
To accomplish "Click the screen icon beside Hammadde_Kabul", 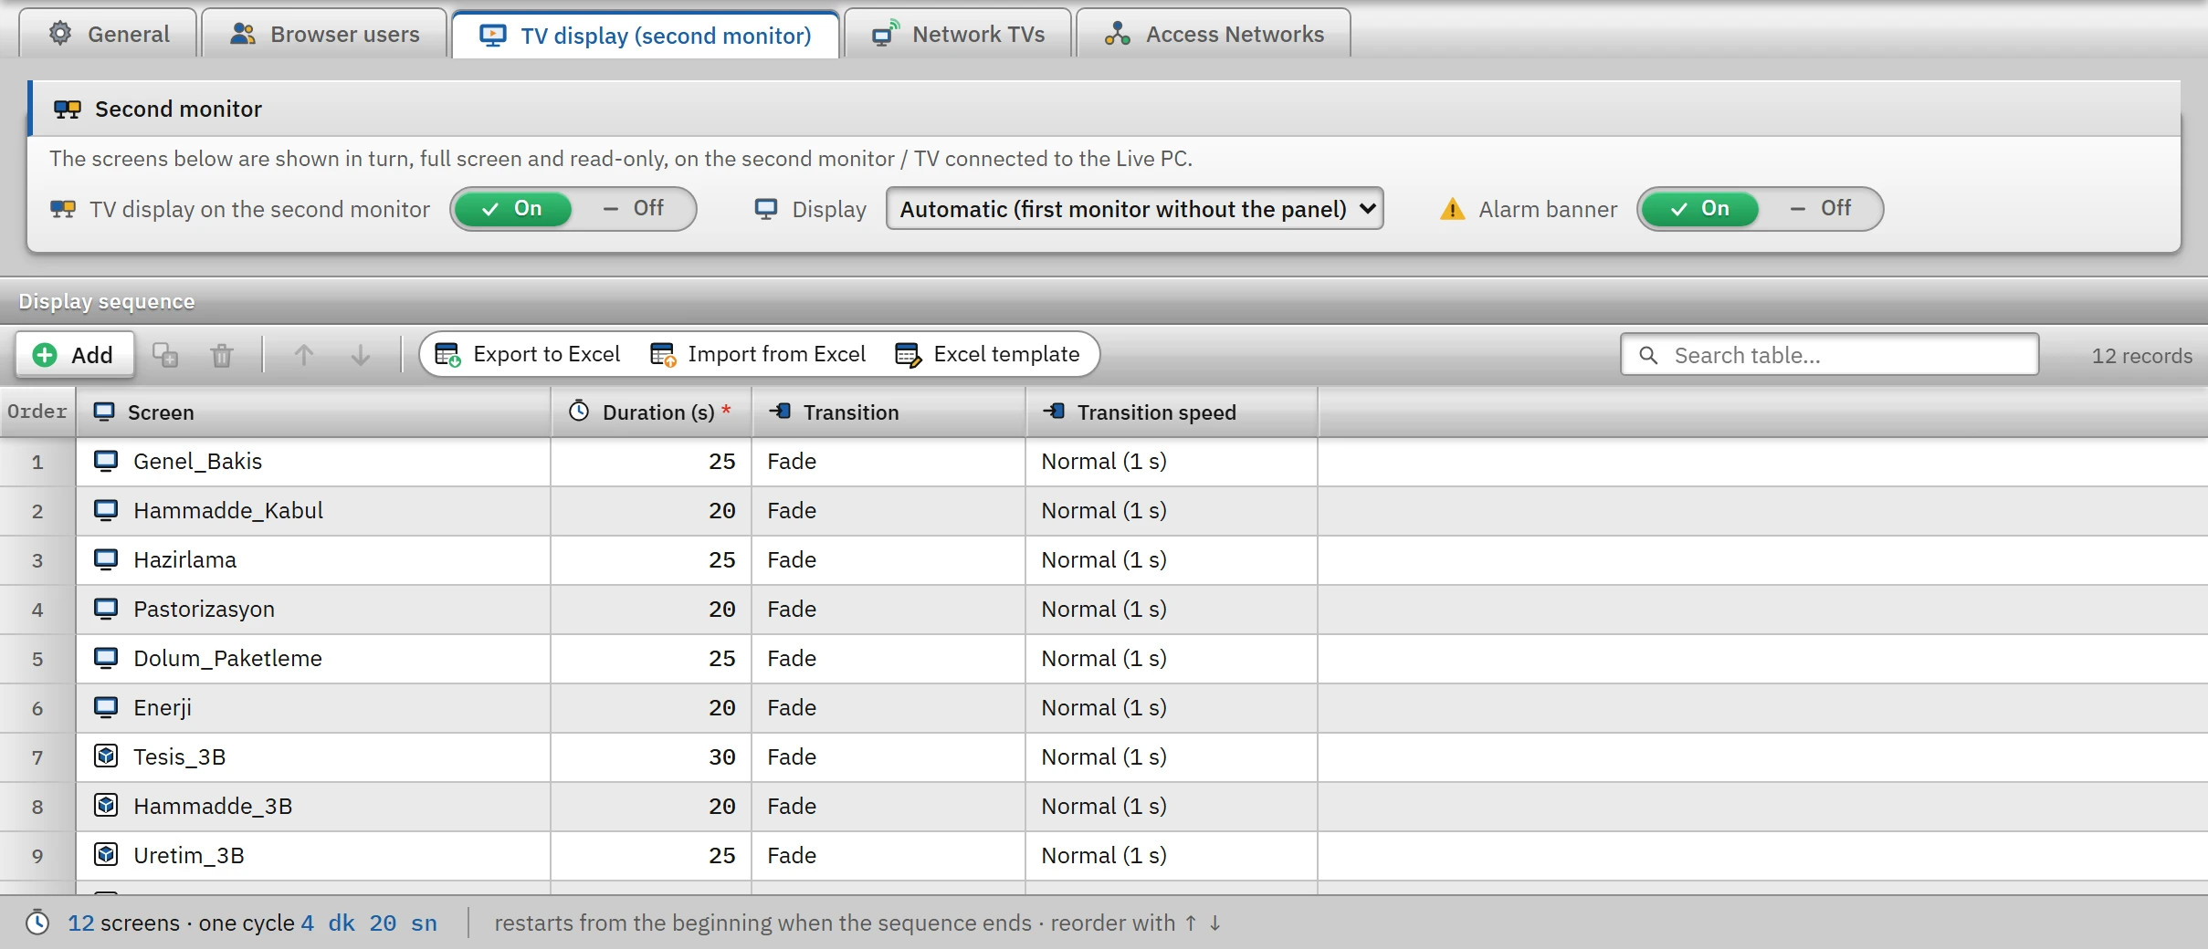I will coord(106,510).
